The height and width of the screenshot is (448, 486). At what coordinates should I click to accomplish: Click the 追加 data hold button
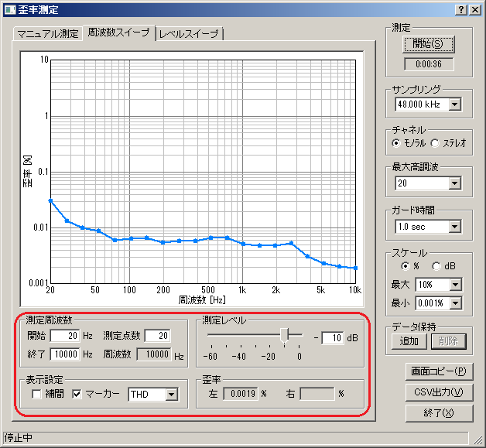pyautogui.click(x=409, y=341)
